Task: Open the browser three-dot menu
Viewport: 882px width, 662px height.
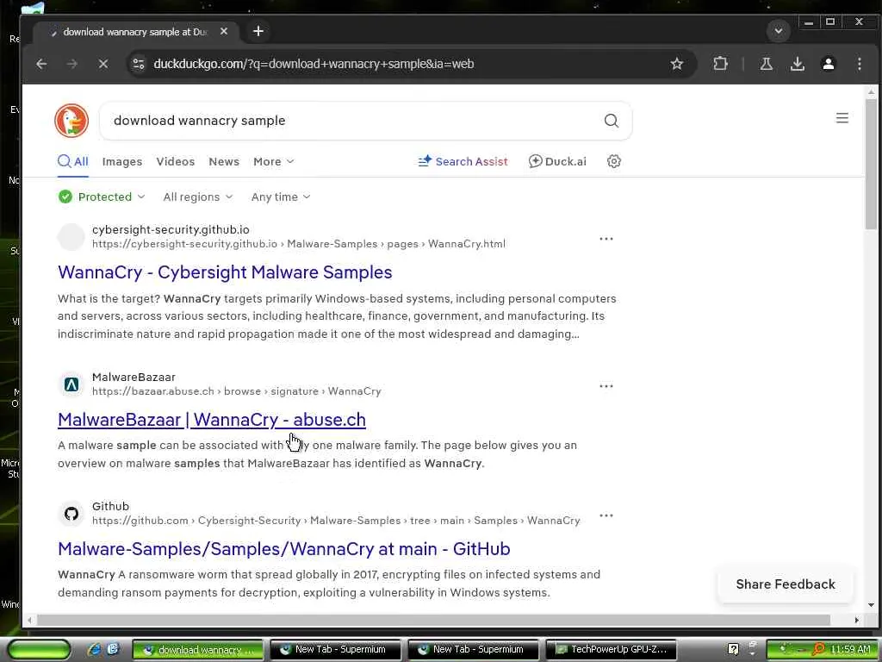Action: pos(860,64)
